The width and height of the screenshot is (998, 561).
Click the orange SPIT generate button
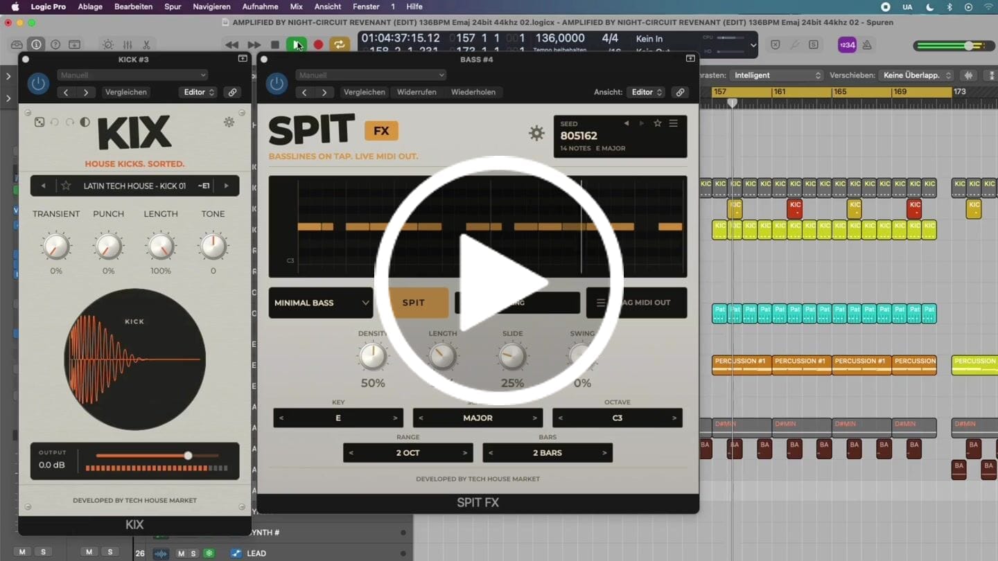coord(414,303)
